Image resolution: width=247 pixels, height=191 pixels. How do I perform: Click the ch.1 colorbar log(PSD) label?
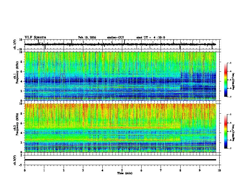[233, 81]
